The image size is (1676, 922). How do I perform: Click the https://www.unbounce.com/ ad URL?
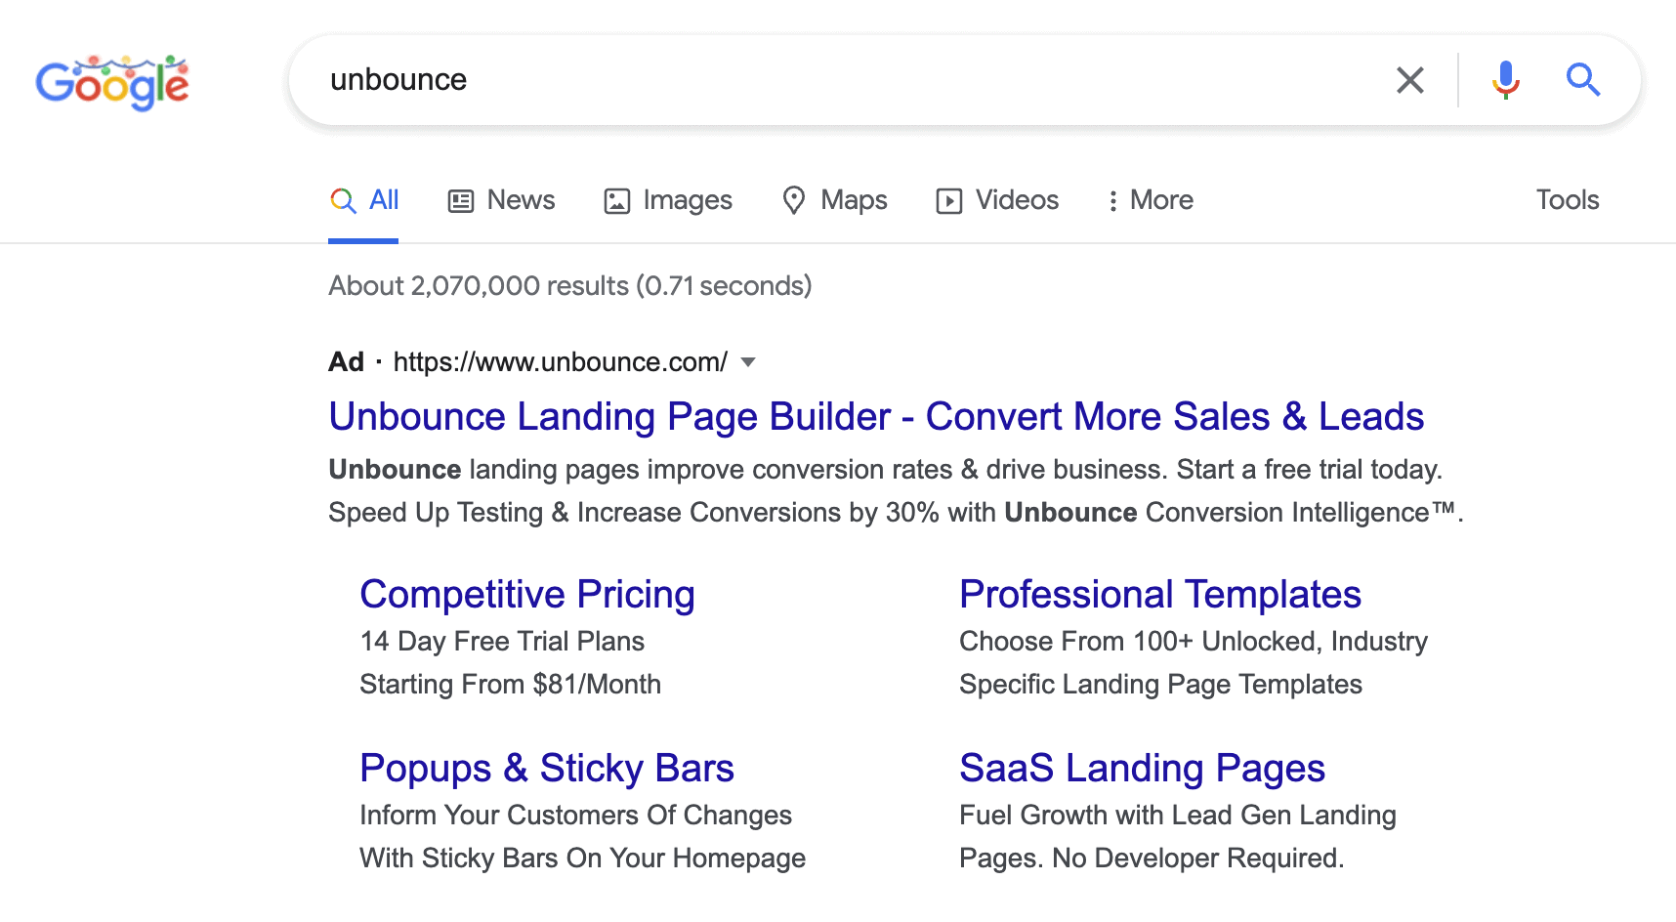tap(561, 362)
